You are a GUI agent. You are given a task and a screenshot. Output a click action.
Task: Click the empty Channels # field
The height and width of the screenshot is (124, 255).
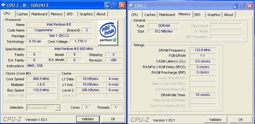click(x=226, y=26)
